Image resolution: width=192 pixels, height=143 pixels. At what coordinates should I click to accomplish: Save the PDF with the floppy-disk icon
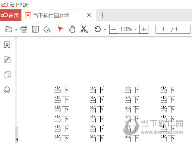[x=35, y=29]
